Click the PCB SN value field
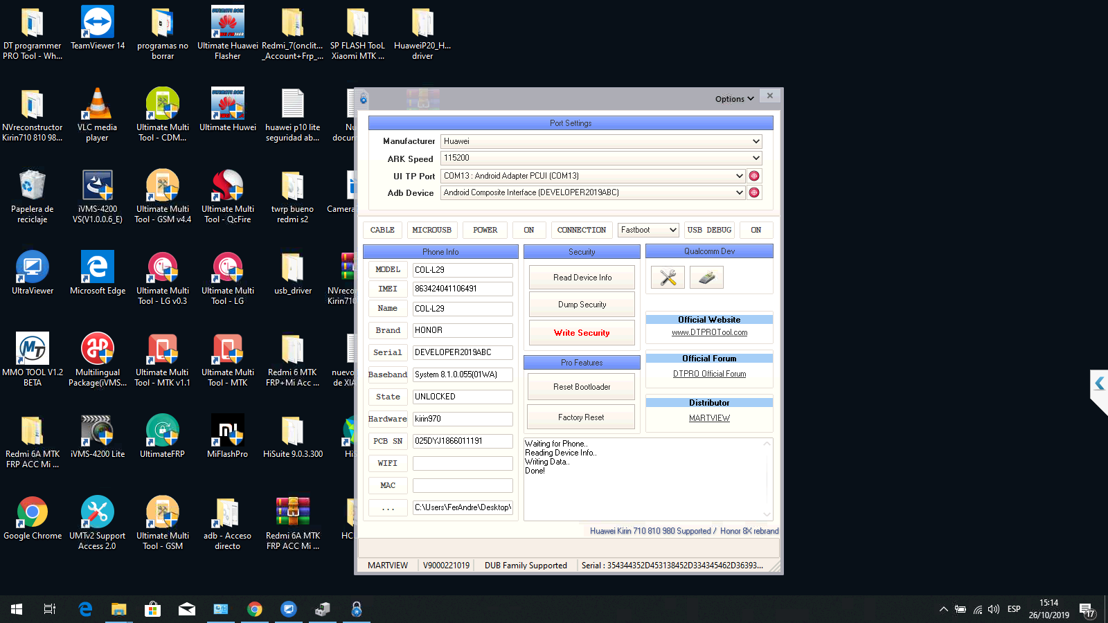Image resolution: width=1108 pixels, height=623 pixels. point(463,441)
